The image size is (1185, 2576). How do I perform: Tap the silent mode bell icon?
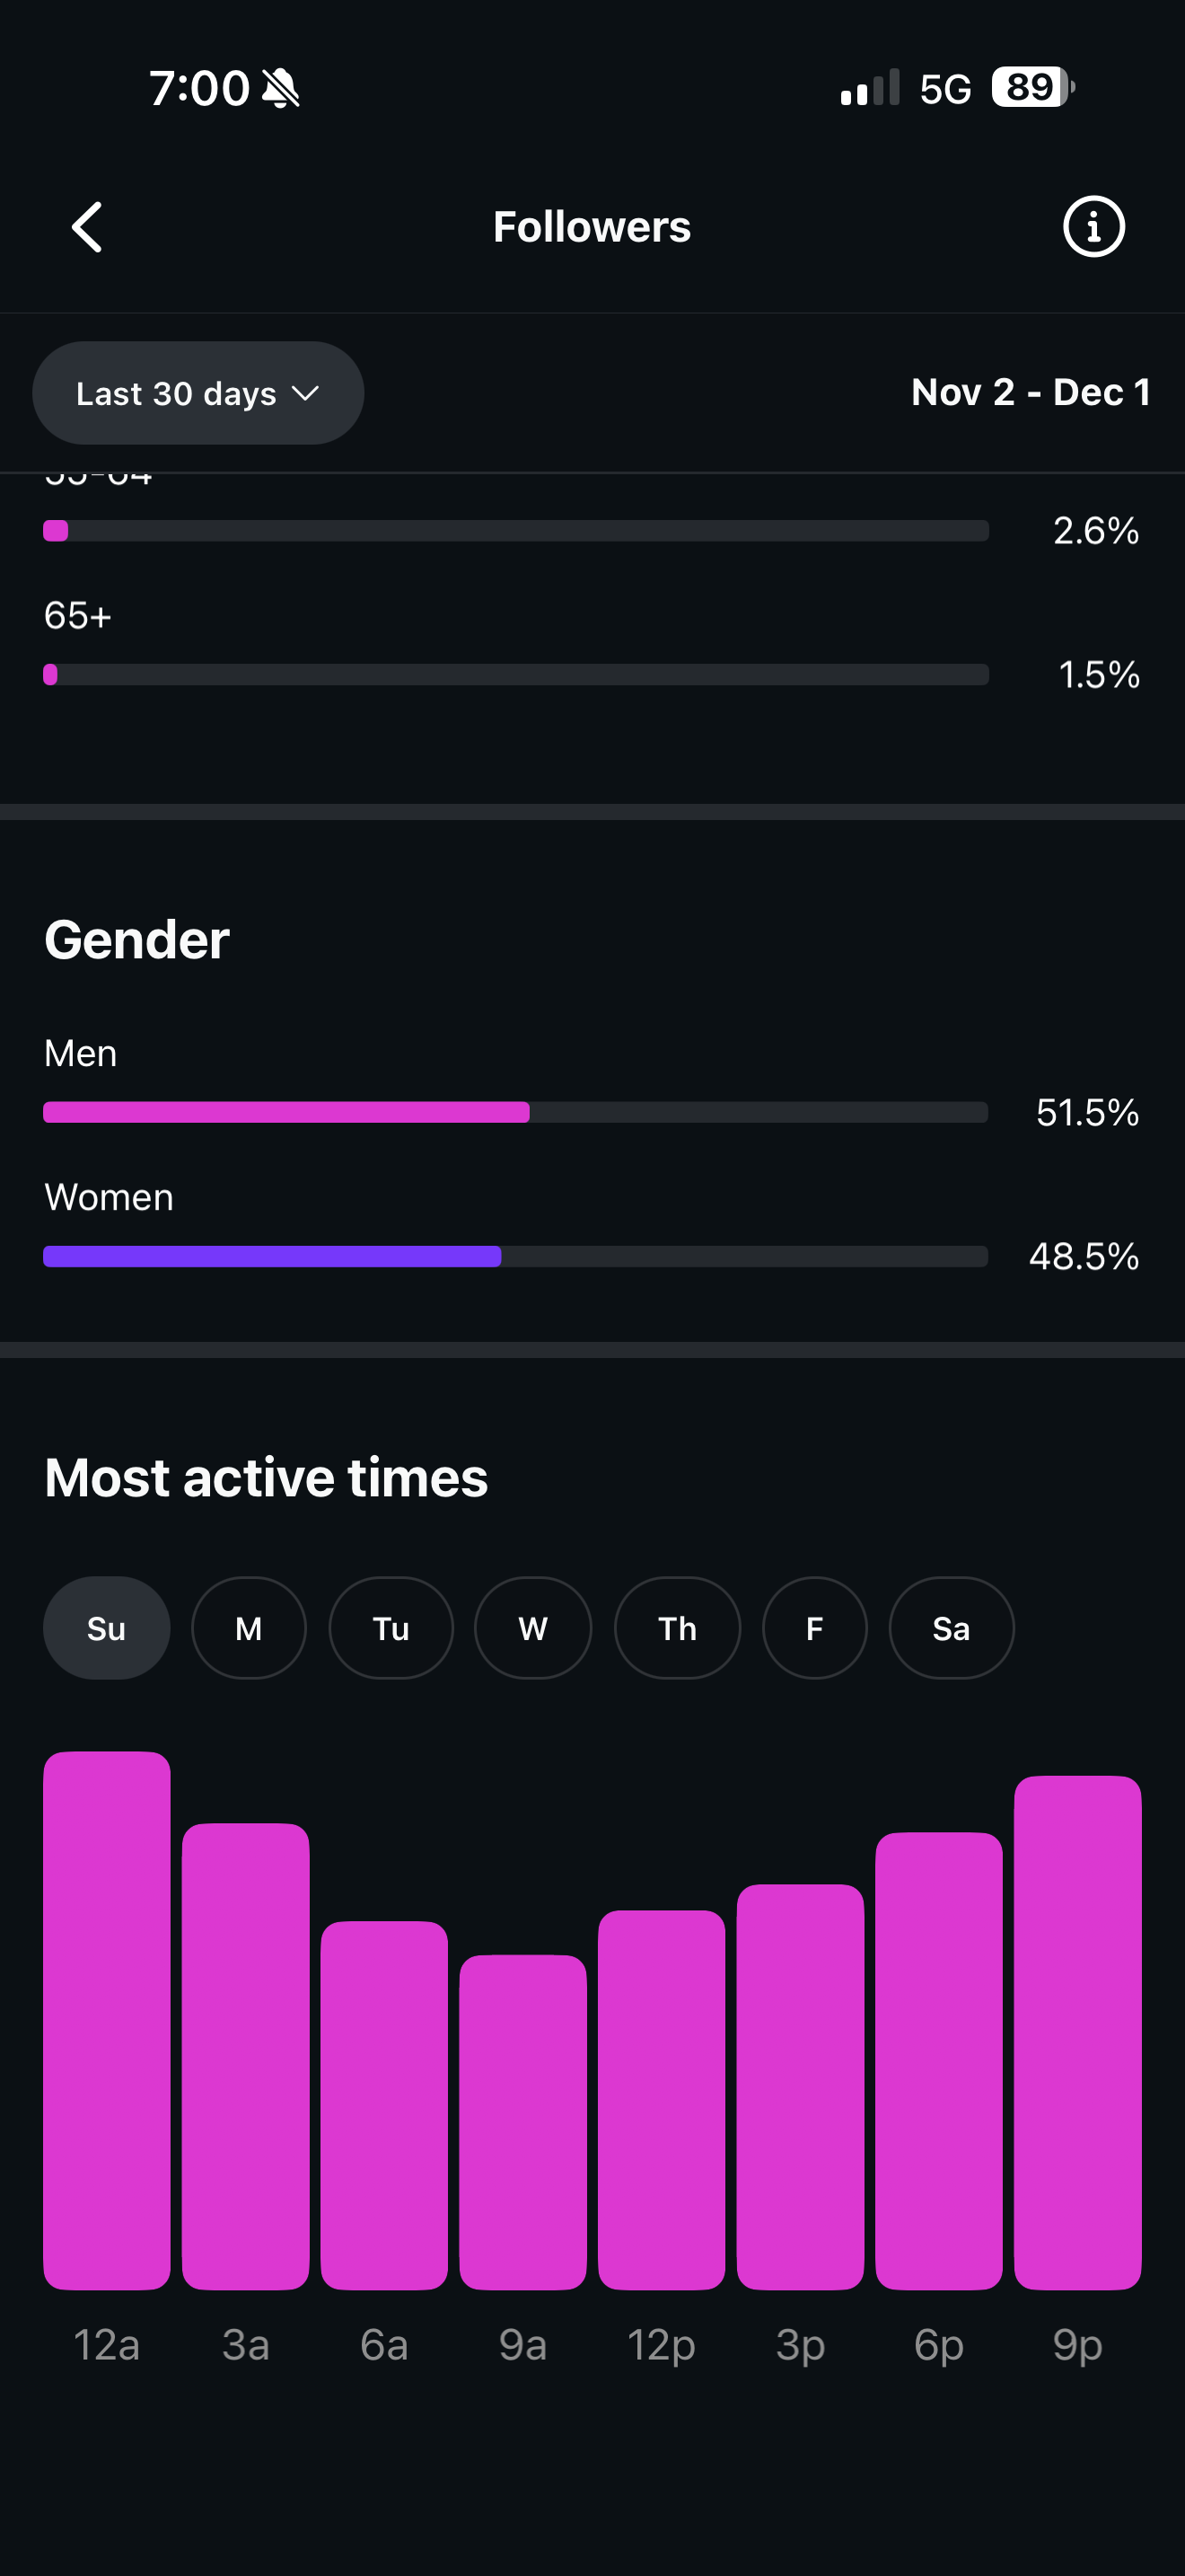pos(281,88)
